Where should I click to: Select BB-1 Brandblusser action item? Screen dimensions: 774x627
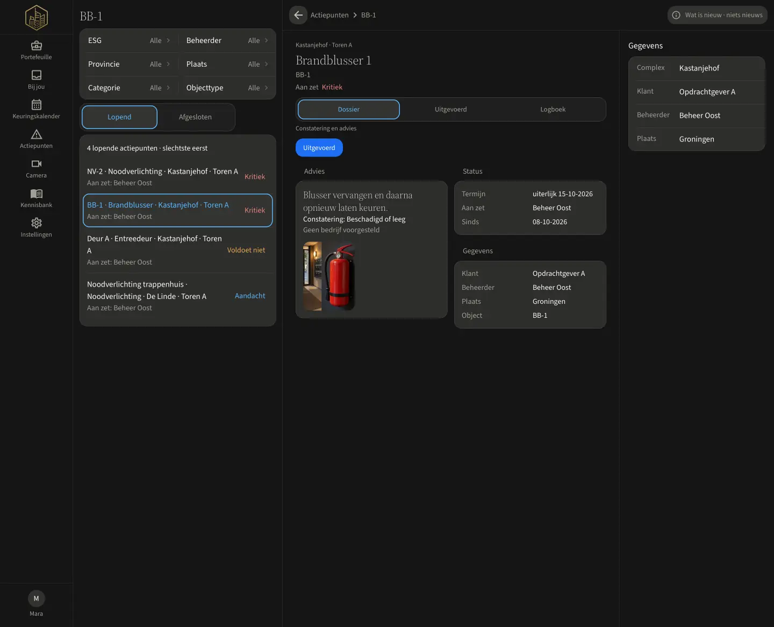tap(177, 210)
